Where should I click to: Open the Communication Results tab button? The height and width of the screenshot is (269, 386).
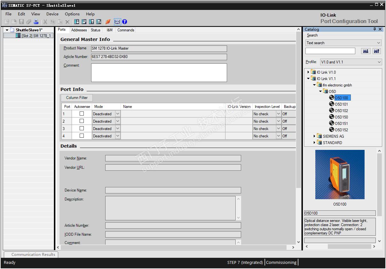(x=33, y=255)
